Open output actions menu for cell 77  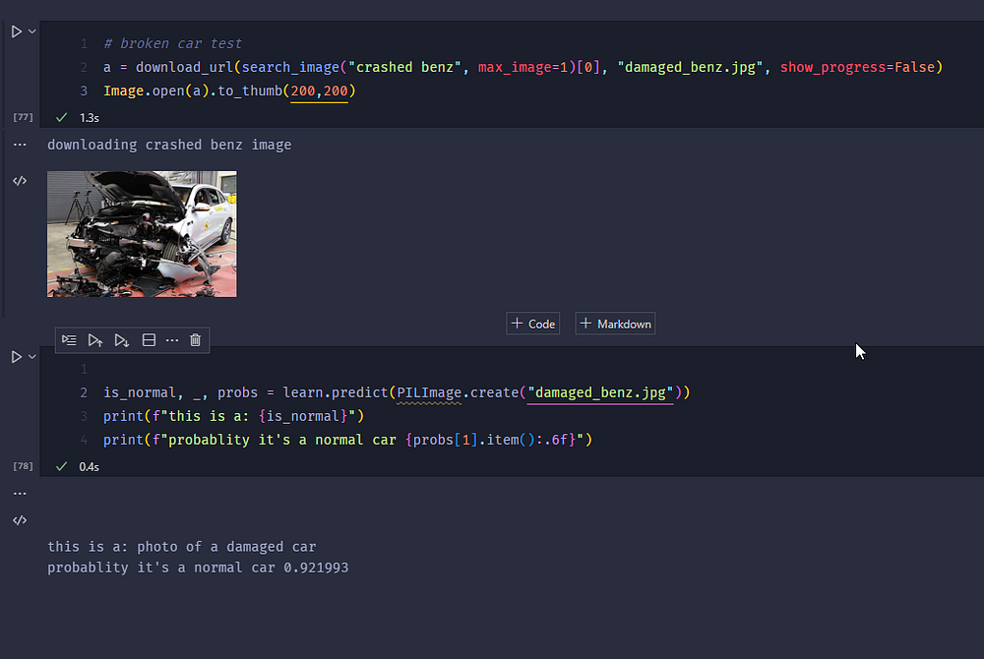pyautogui.click(x=20, y=145)
